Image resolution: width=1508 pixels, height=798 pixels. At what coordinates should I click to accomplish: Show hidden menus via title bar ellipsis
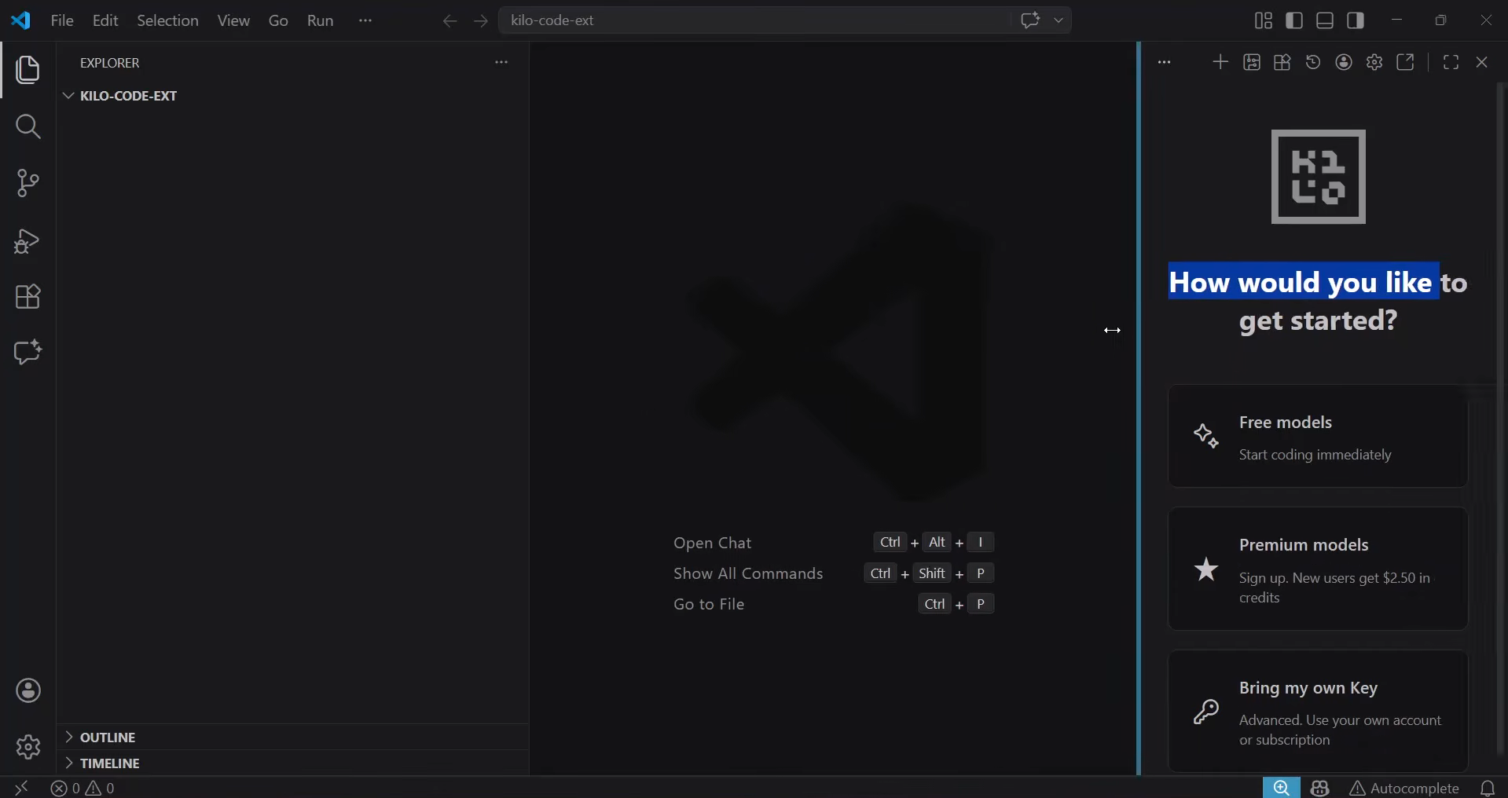[x=365, y=20]
